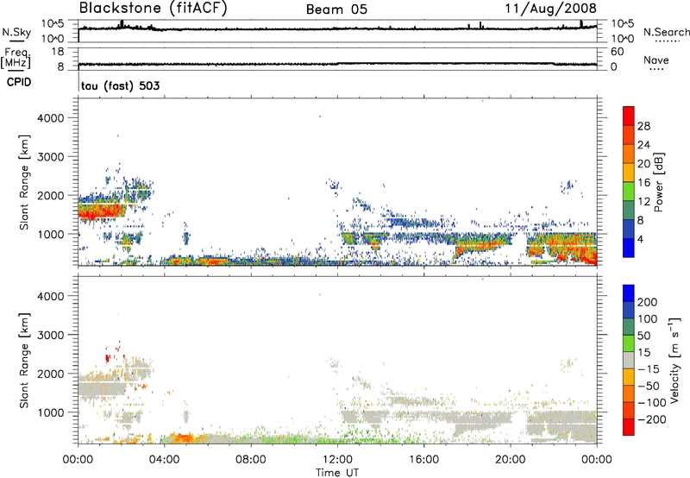Click the '3000' tick on velocity panel
Image resolution: width=690 pixels, height=478 pixels.
50,335
